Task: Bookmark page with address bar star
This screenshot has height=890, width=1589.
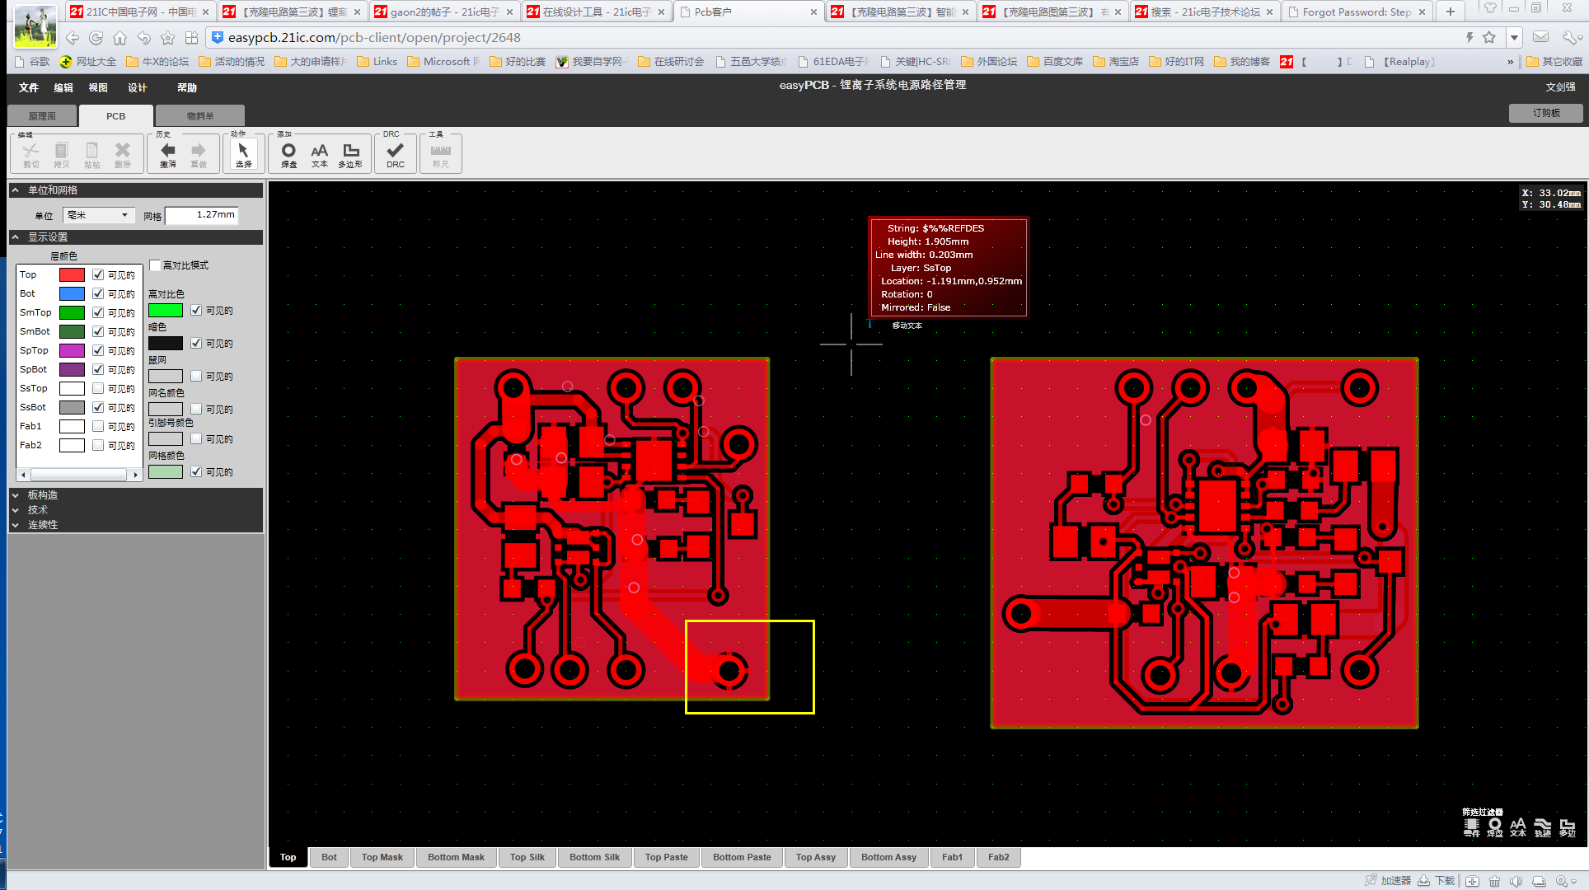Action: pyautogui.click(x=1489, y=37)
